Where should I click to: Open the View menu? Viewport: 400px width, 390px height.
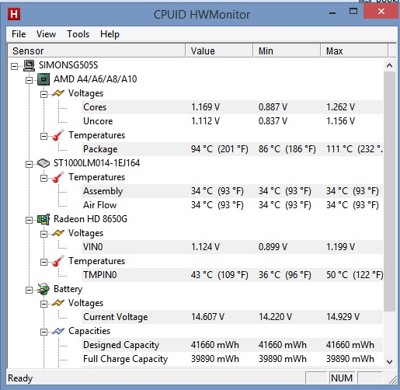46,34
